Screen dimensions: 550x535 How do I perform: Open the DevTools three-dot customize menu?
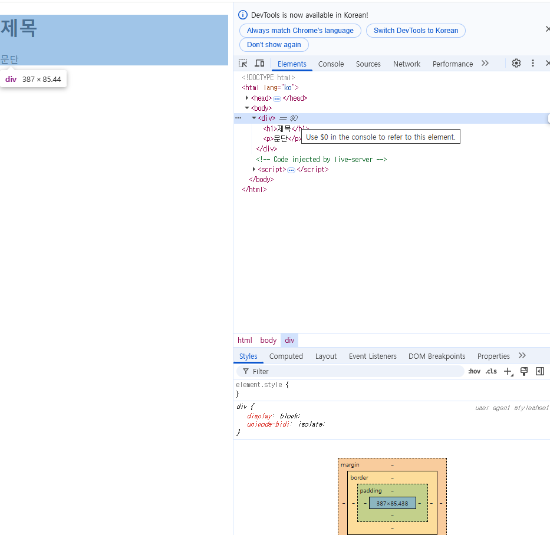coord(533,64)
